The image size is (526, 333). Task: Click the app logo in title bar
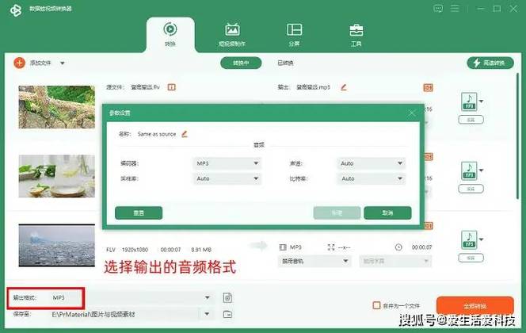15,10
